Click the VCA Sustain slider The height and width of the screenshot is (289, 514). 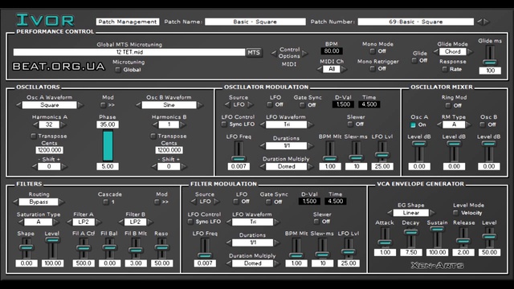(x=437, y=238)
